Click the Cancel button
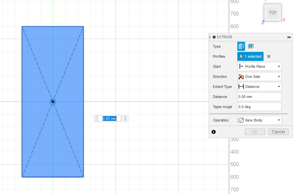Screen dimensions: 294x194 279,132
